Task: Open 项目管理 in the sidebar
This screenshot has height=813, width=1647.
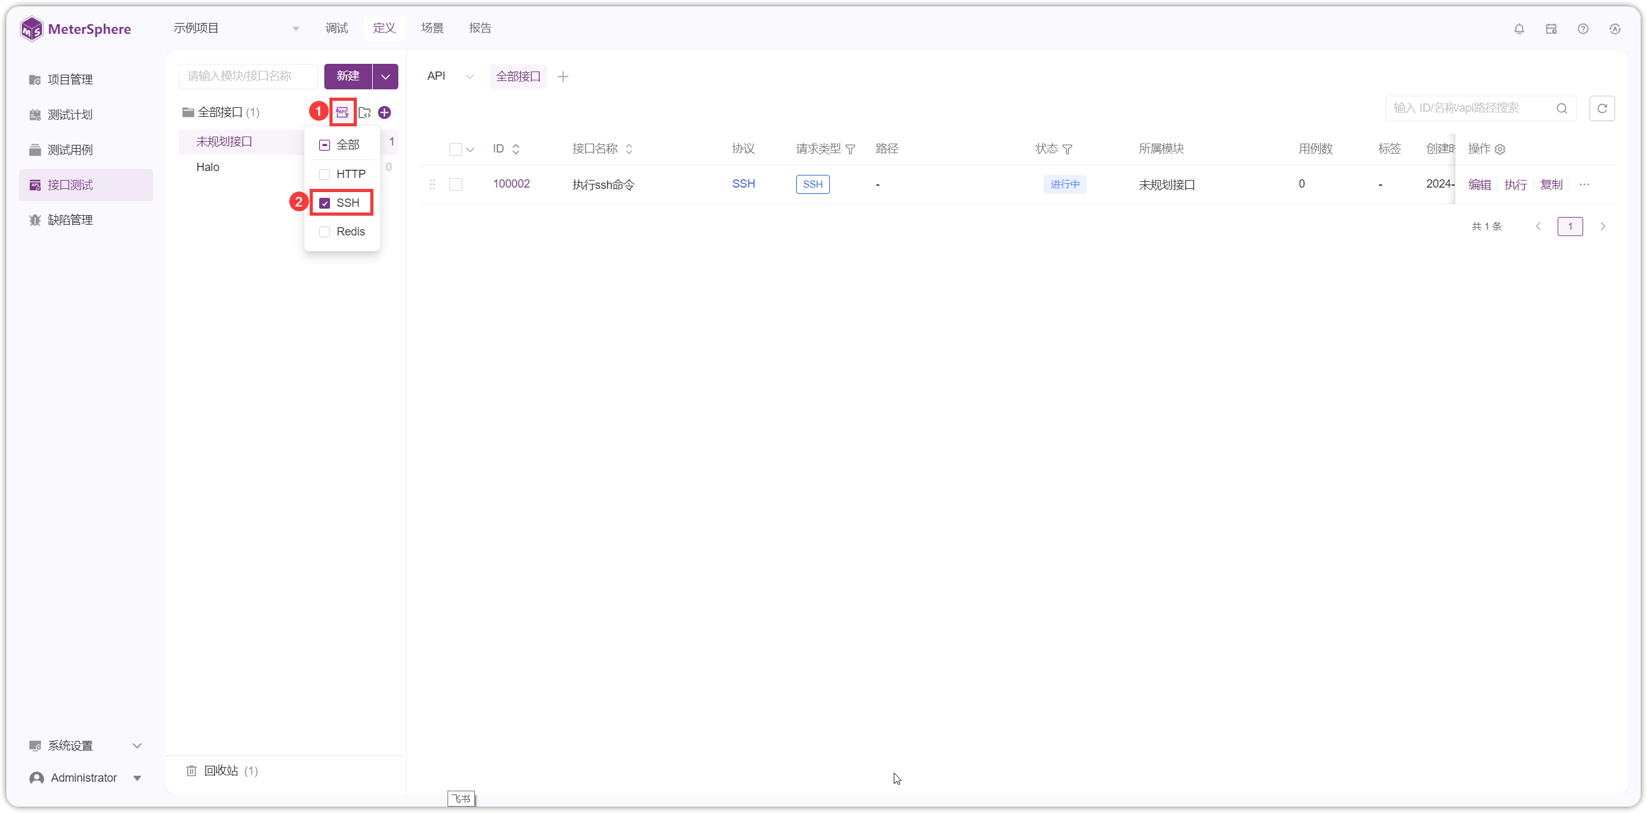Action: 86,80
